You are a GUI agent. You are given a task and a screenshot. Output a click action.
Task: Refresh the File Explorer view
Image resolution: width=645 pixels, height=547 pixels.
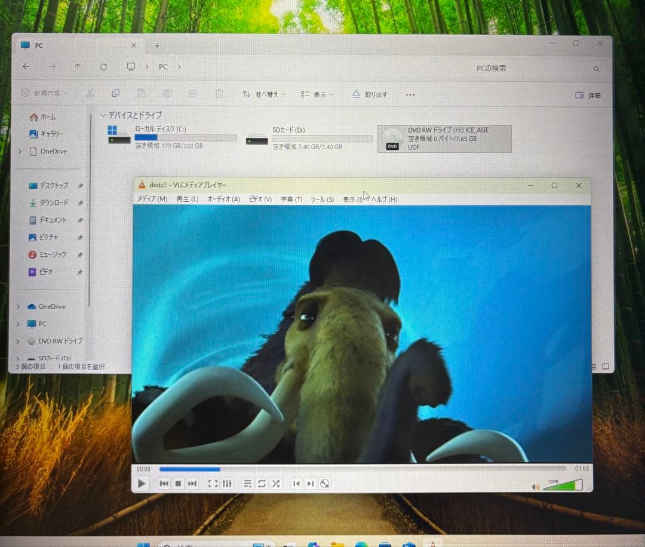point(104,67)
